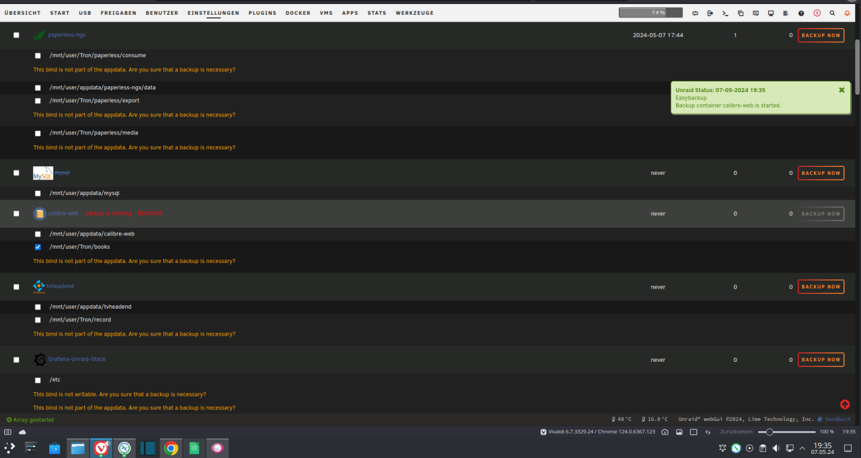The image size is (861, 458).
Task: Open the search magnifier icon
Action: pyautogui.click(x=832, y=13)
